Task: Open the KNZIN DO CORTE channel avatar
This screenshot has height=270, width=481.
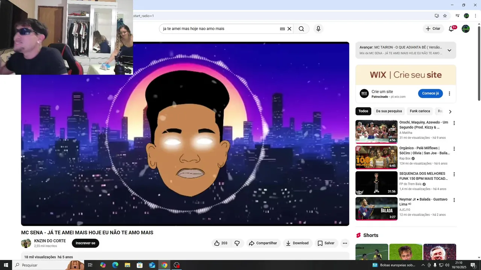Action: click(x=26, y=243)
